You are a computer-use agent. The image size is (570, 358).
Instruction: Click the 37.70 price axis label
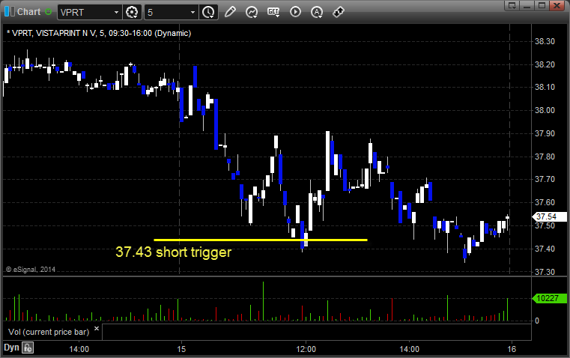545,179
